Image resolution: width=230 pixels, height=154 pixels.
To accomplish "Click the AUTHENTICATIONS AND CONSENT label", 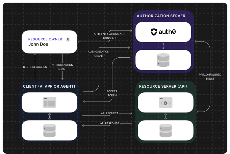I will (109, 36).
